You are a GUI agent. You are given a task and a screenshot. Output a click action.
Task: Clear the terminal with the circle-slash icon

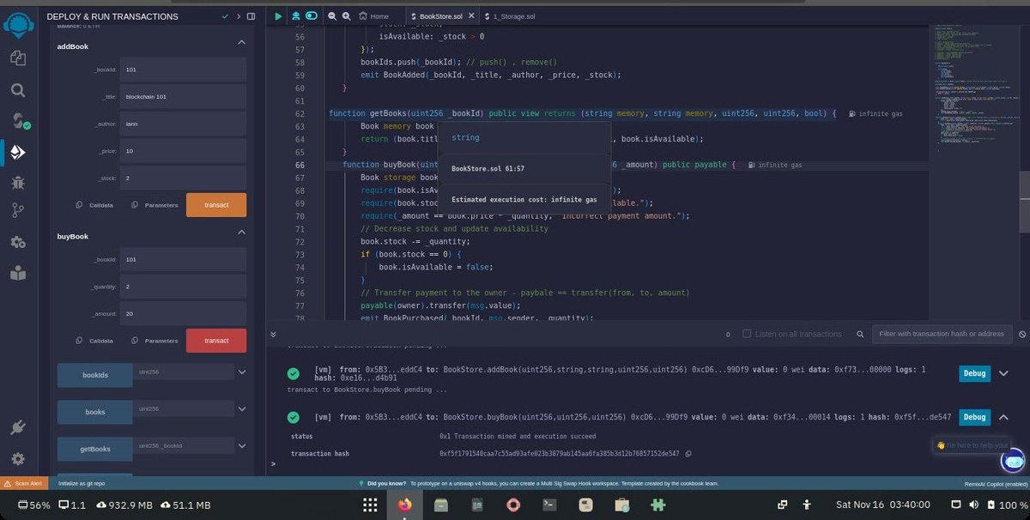(1022, 334)
